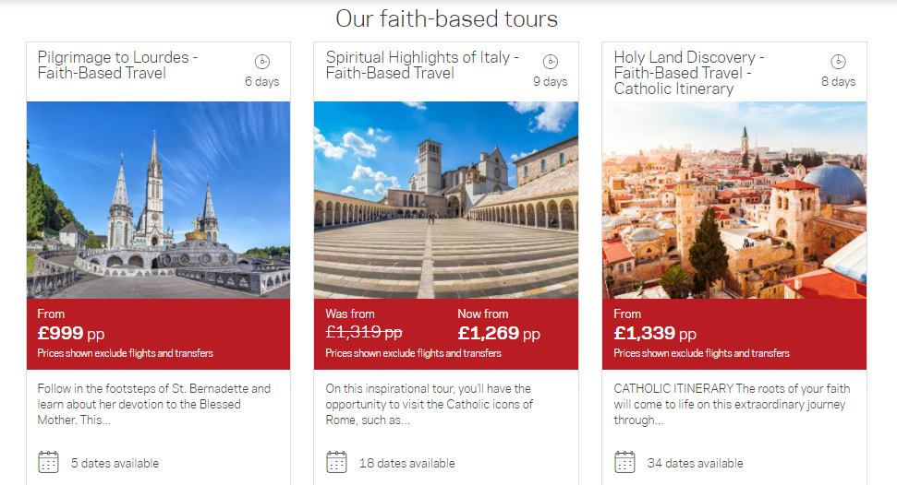
Task: Click the clock icon on Italy card
Action: (x=551, y=62)
